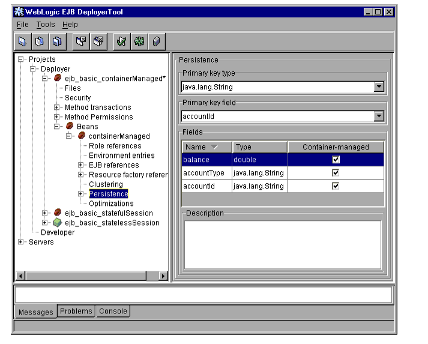Sort fields by the Name column header
The width and height of the screenshot is (428, 344).
[x=207, y=147]
